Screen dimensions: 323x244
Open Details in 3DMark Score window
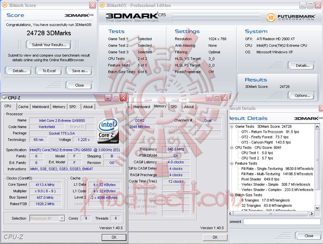(x=18, y=71)
